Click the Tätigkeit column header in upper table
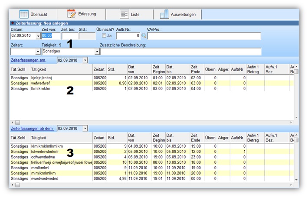The image size is (308, 197). [x=61, y=69]
